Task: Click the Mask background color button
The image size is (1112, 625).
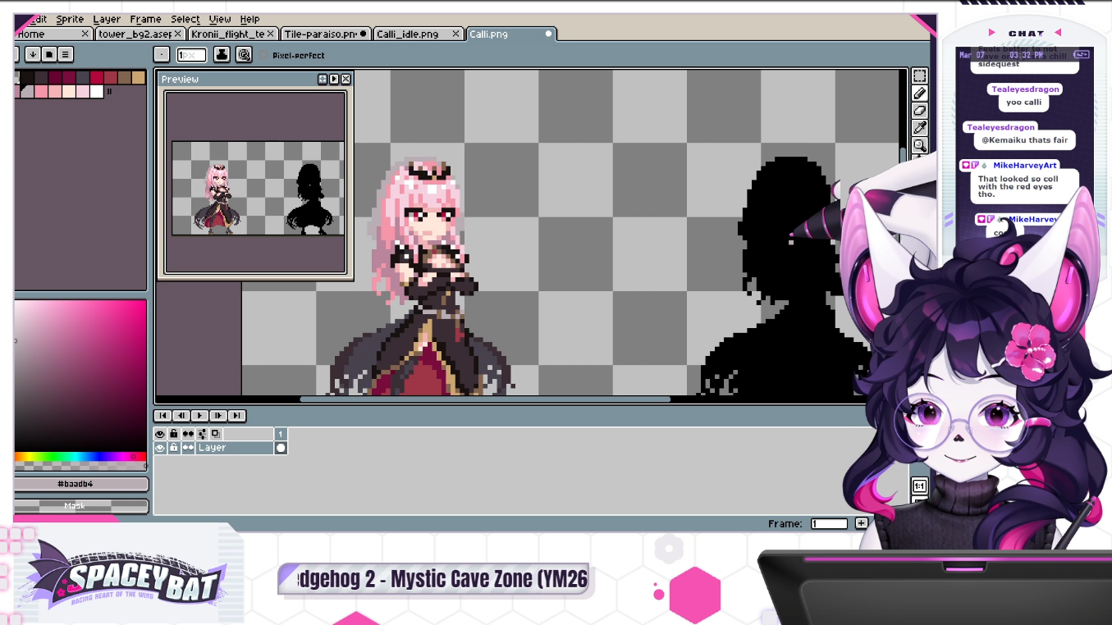Action: click(x=80, y=506)
